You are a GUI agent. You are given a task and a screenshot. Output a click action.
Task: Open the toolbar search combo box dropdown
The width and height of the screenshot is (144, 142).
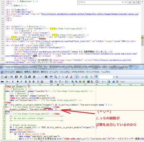114,77
